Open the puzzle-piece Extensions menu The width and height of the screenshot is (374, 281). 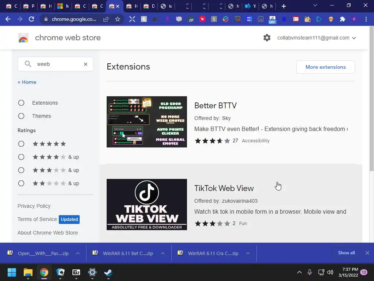coord(343,19)
